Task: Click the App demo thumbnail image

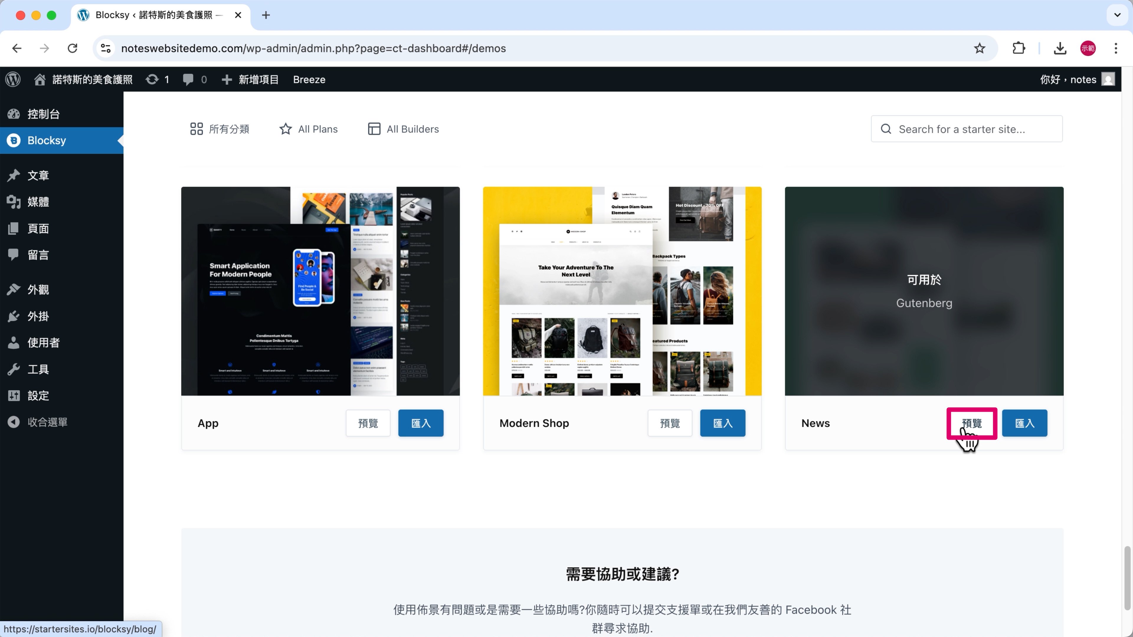Action: tap(320, 291)
